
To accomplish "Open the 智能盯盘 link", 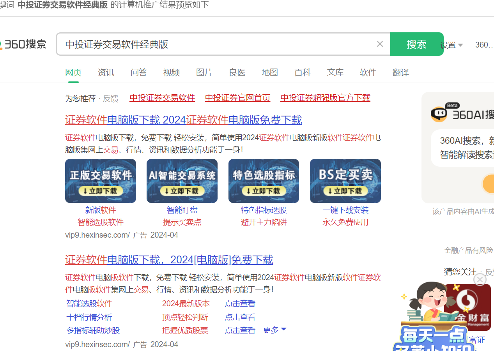I will click(182, 210).
